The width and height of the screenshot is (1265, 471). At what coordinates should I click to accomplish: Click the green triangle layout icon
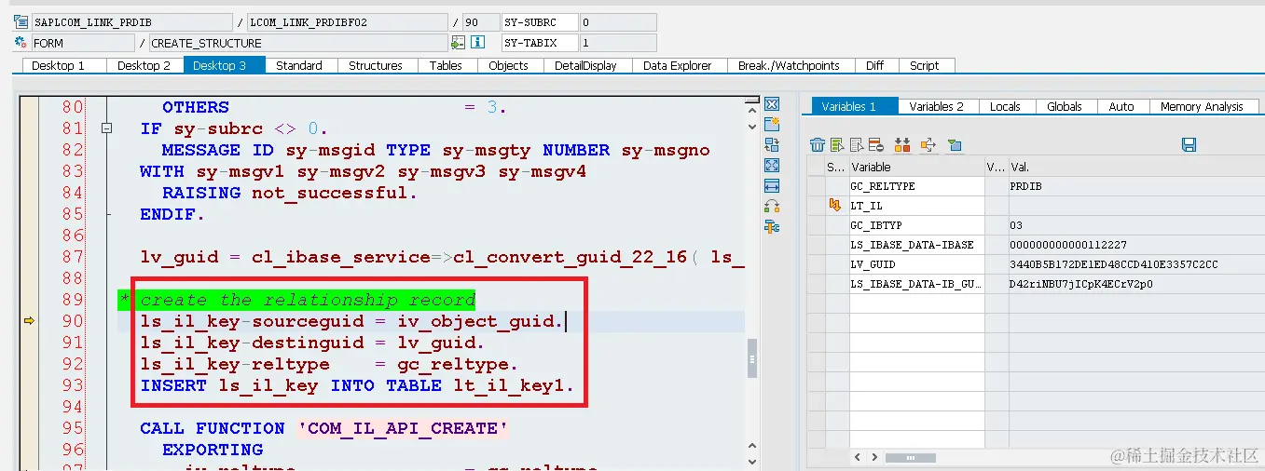(x=954, y=144)
